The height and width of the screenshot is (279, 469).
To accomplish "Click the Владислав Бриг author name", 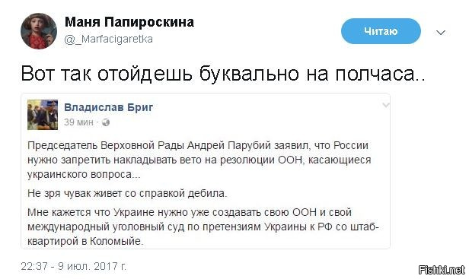I will [x=109, y=107].
